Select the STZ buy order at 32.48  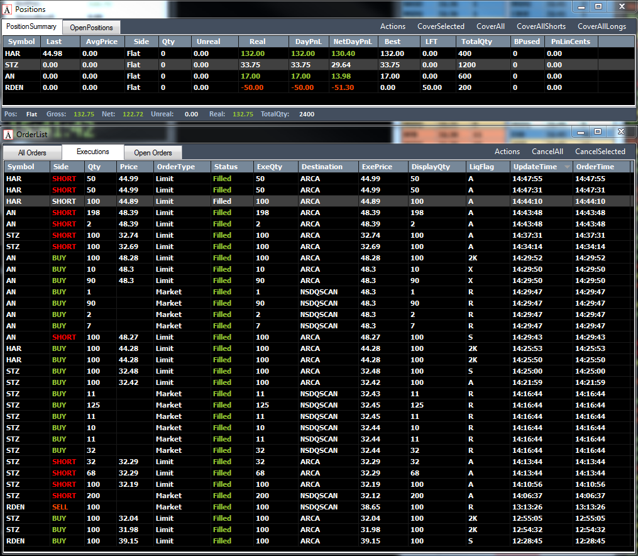click(x=319, y=371)
